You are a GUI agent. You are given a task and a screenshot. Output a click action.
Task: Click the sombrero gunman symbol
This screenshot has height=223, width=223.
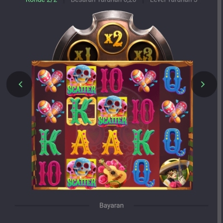coord(174,173)
